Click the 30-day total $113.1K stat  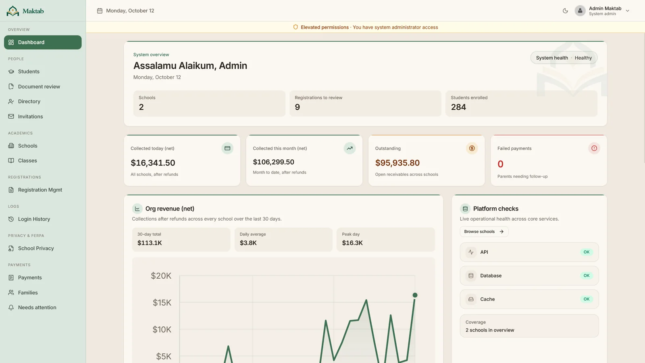pos(181,240)
